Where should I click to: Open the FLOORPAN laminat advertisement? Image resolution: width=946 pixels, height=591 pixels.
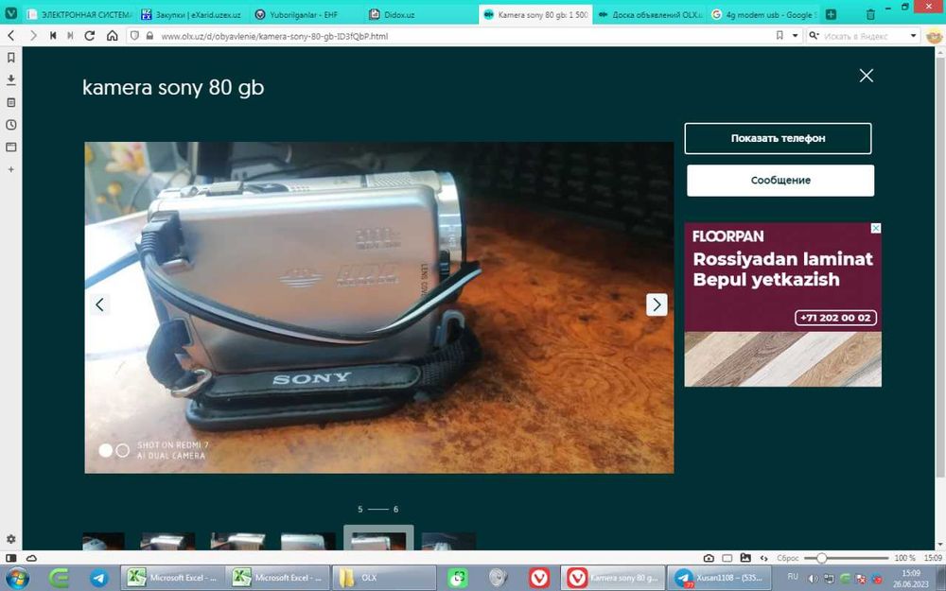point(782,304)
